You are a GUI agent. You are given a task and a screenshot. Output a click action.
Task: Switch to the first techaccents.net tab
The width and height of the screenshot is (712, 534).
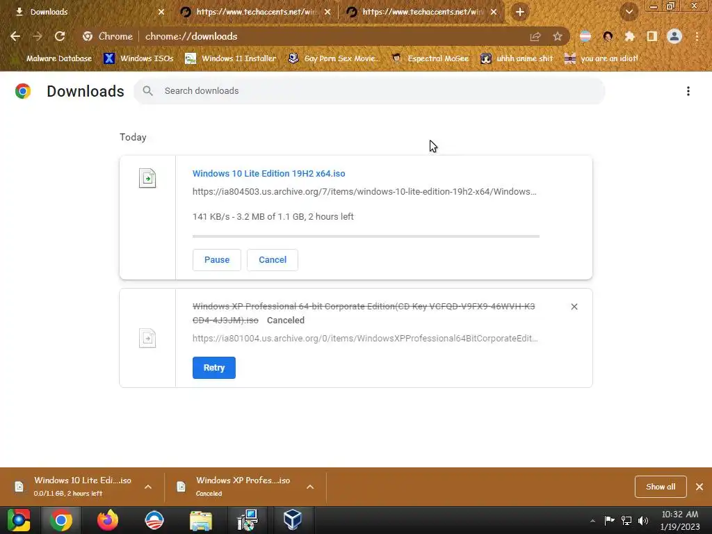tap(254, 12)
